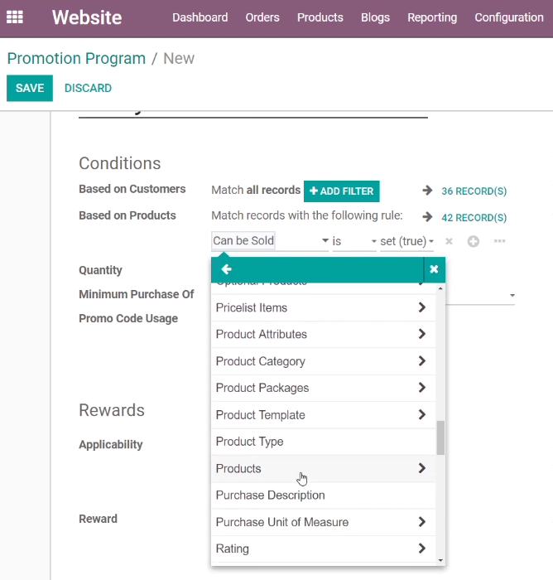Open the Reporting menu
The image size is (553, 580).
[432, 17]
